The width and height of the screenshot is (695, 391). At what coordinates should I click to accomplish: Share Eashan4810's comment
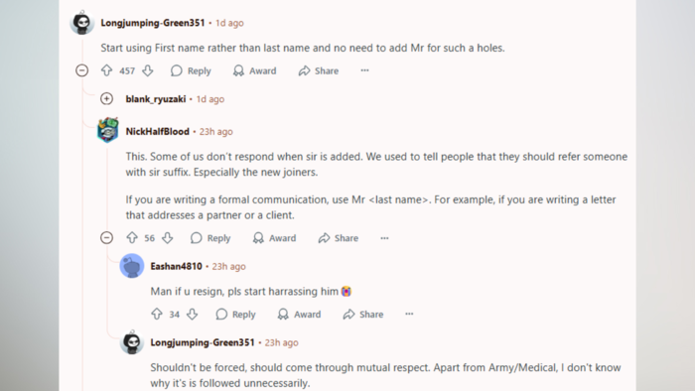[x=363, y=314]
